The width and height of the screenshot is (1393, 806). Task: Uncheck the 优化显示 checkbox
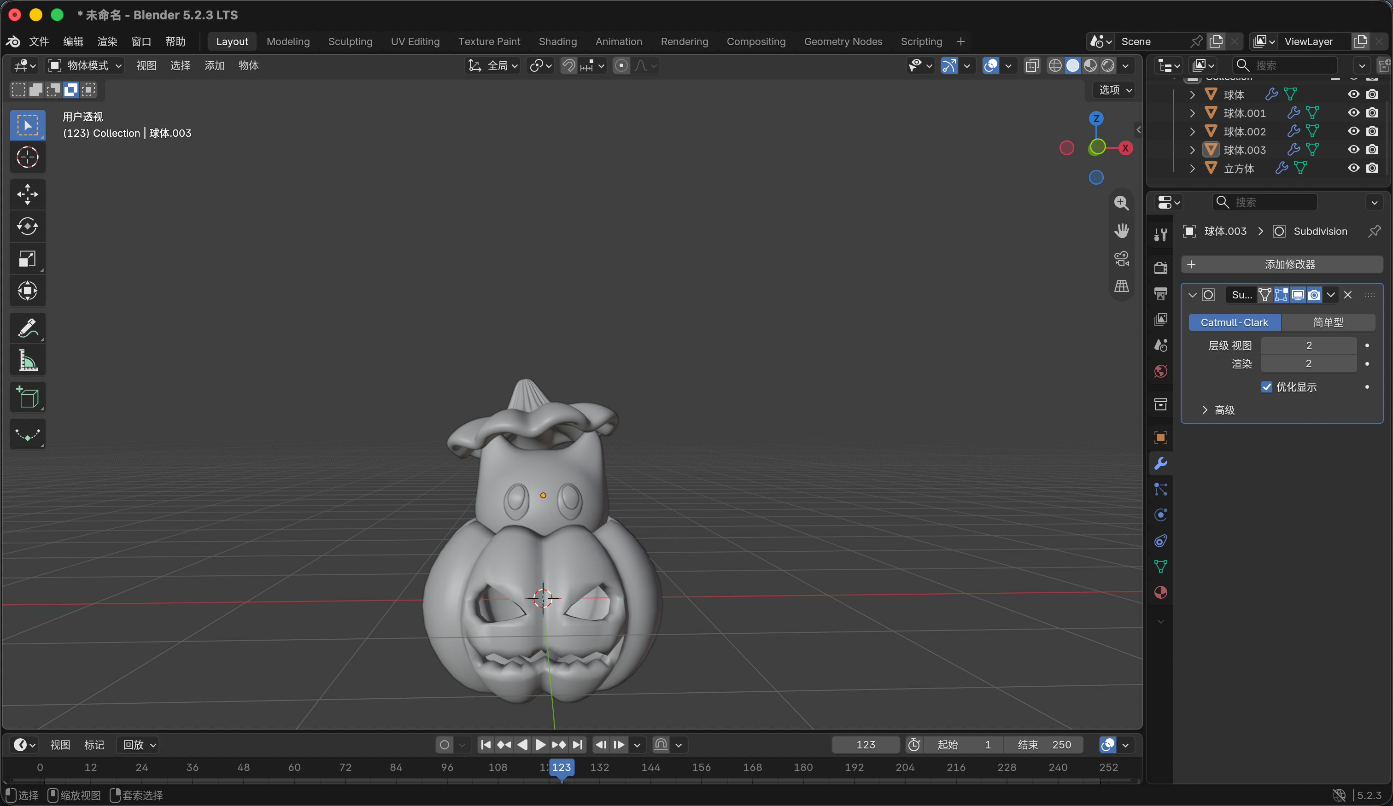[1267, 387]
